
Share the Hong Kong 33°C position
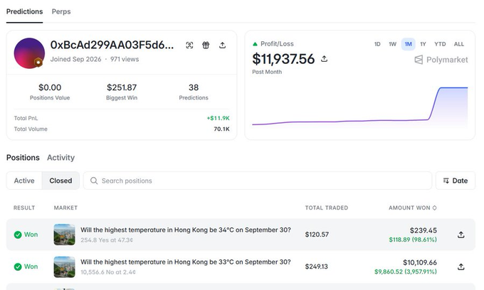click(x=461, y=267)
